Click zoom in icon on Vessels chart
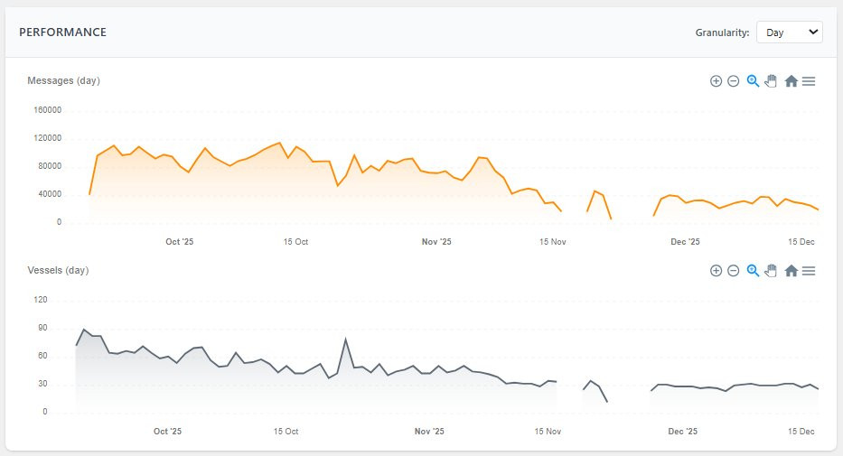The image size is (843, 456). point(716,271)
